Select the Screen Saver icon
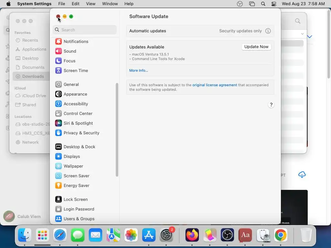 click(x=59, y=176)
